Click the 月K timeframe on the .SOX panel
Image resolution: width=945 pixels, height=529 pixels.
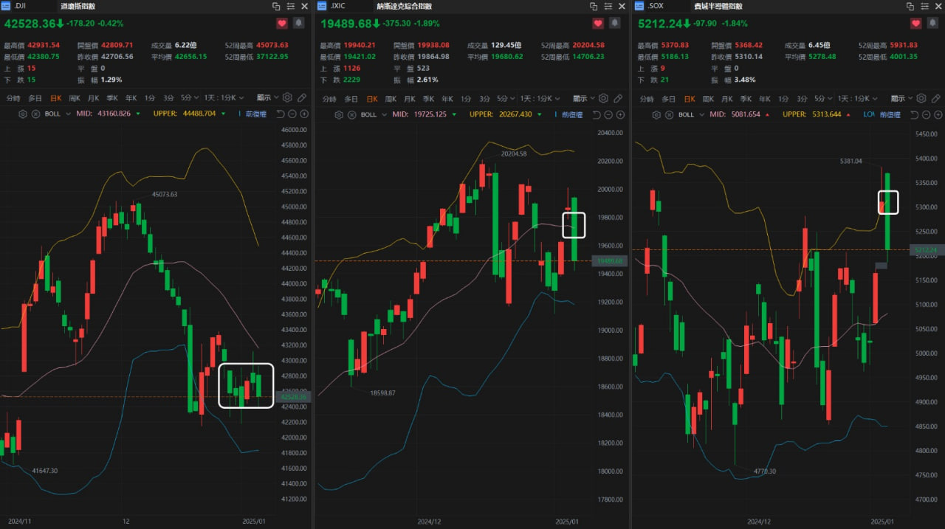tap(726, 98)
